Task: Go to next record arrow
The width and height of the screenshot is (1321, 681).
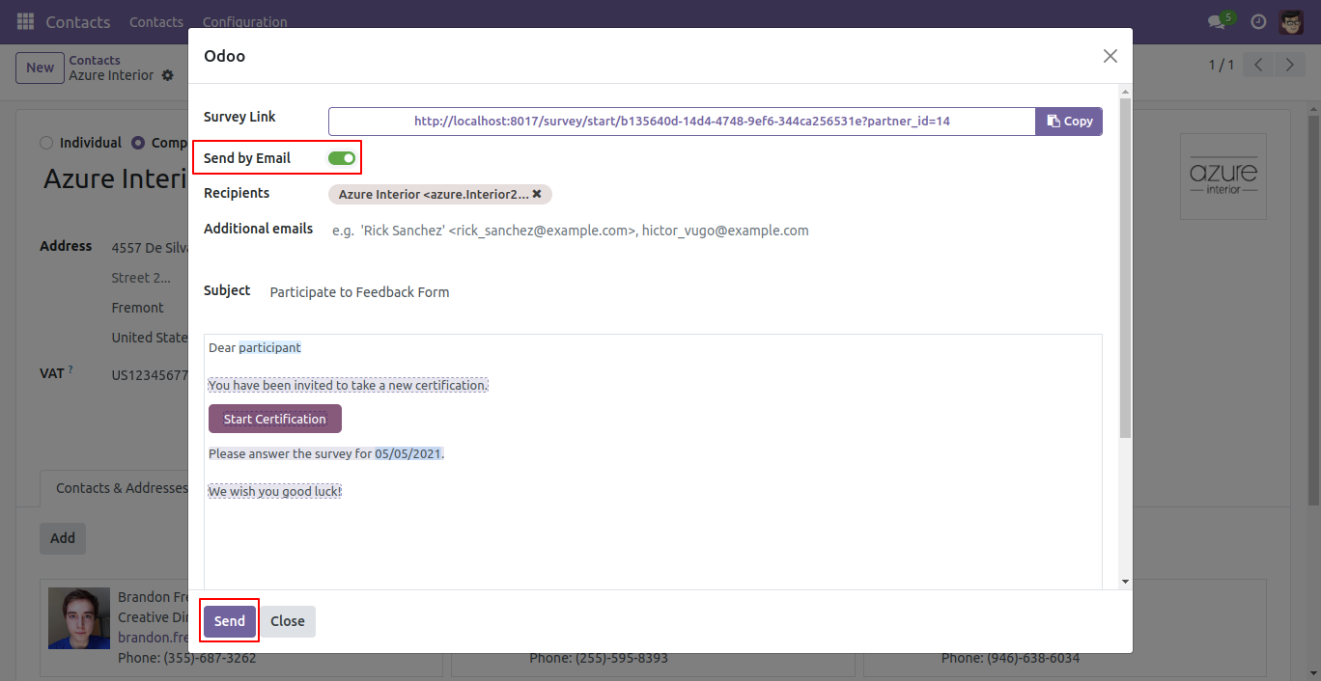Action: (x=1289, y=65)
